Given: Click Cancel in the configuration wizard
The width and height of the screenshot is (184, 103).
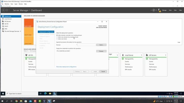Looking at the screenshot, I should click(x=103, y=72).
